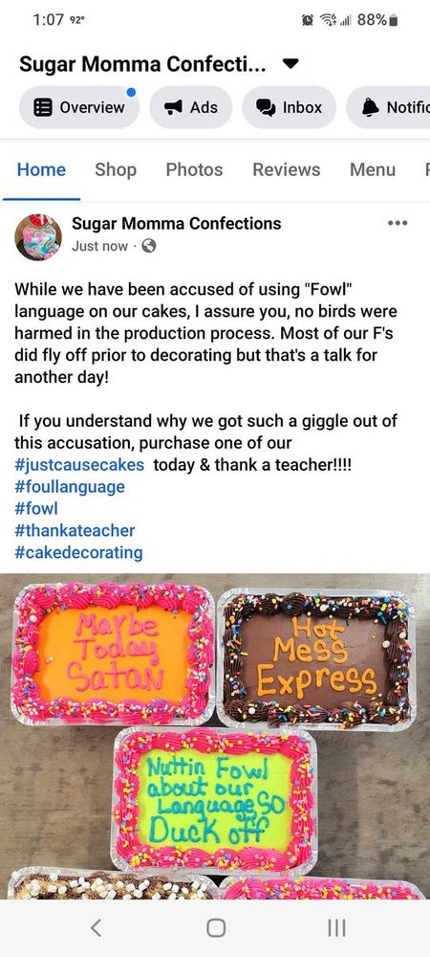Open the post three-dot options menu

tap(398, 223)
